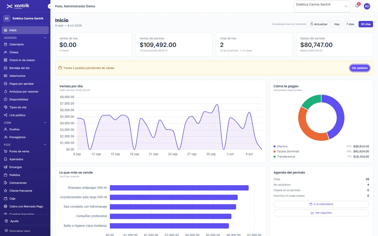The image size is (378, 236).
Task: Open the notifications bell icon
Action: point(357,6)
